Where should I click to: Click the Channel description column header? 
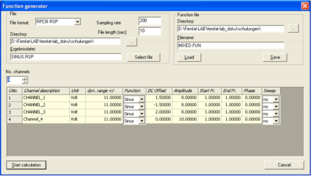coord(46,91)
